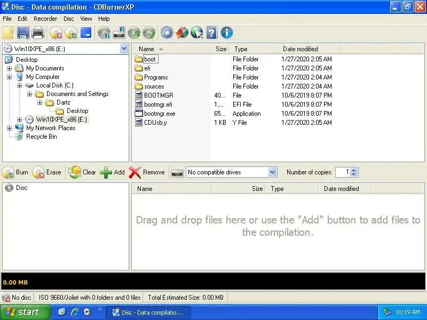Image resolution: width=427 pixels, height=320 pixels.
Task: Click CDBurnerXP taskbar window button
Action: [x=148, y=313]
